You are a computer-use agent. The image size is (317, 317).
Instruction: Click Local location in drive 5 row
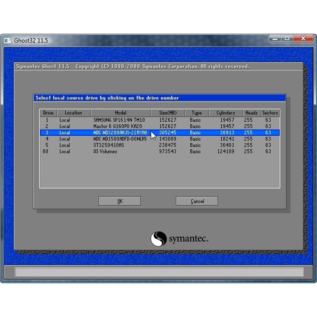64,145
